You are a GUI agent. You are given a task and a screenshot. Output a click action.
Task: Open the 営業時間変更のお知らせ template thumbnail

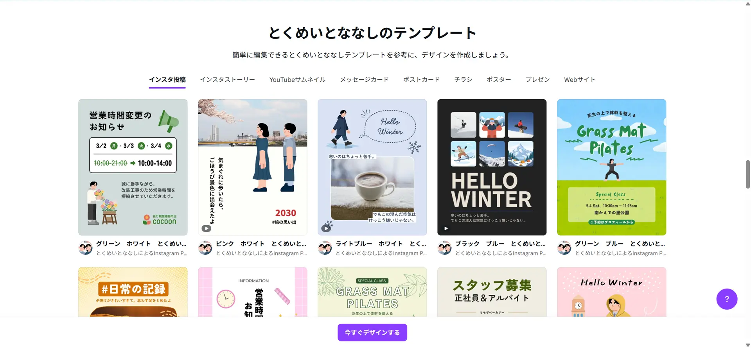[x=133, y=167]
